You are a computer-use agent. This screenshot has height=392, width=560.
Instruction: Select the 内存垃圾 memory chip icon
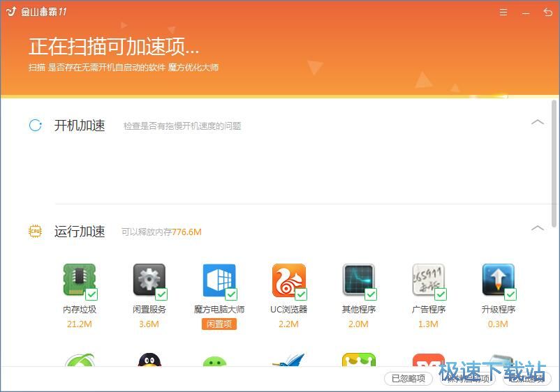[80, 280]
